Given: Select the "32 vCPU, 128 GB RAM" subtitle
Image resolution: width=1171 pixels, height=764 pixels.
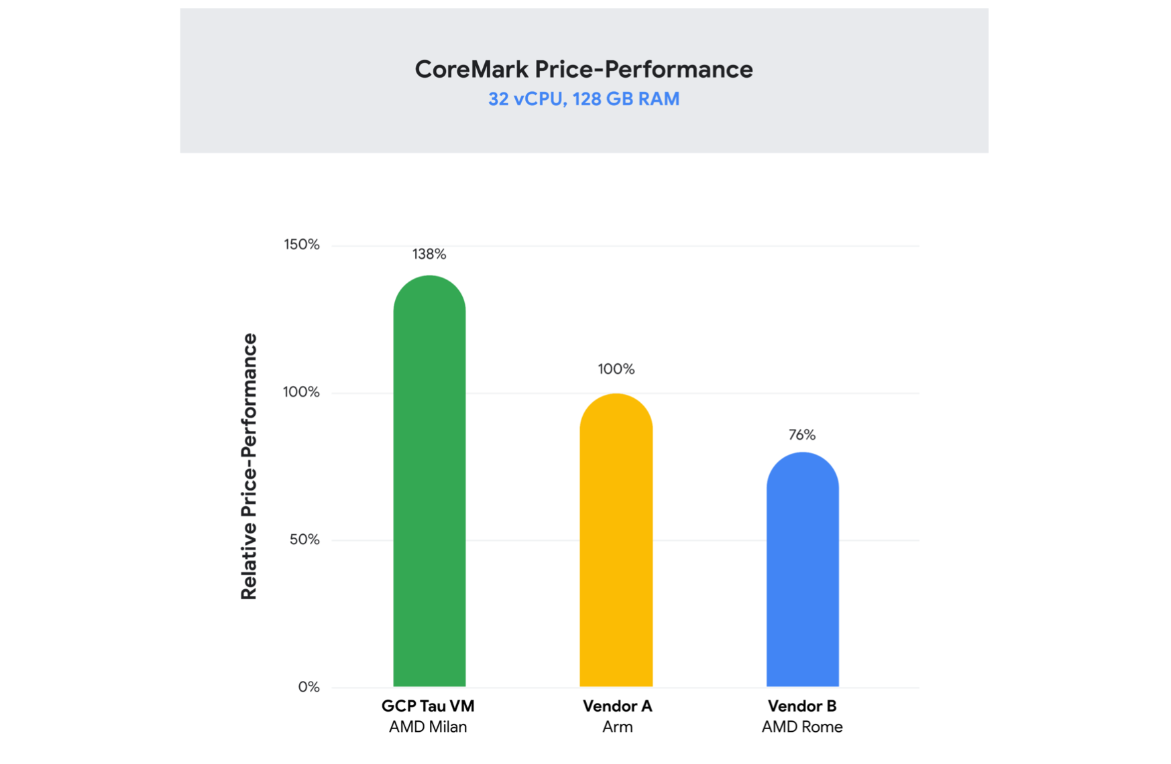Looking at the screenshot, I should pos(583,99).
